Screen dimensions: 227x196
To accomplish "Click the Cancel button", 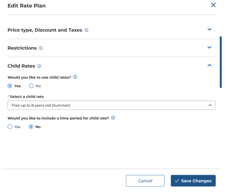I will point(145,181).
